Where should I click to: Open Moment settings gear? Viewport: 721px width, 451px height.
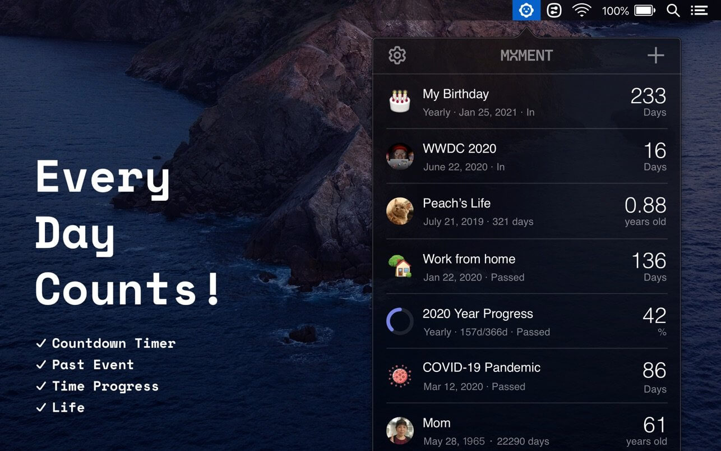pos(397,55)
